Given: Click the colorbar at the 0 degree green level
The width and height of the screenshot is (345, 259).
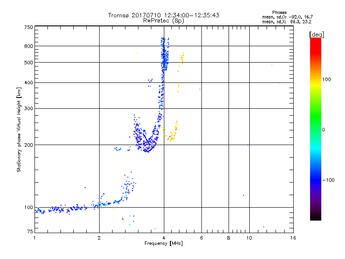Looking at the screenshot, I should (x=316, y=129).
